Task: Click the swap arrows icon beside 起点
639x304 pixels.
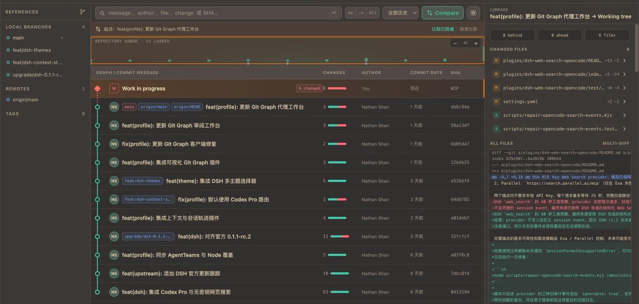Action: click(98, 29)
